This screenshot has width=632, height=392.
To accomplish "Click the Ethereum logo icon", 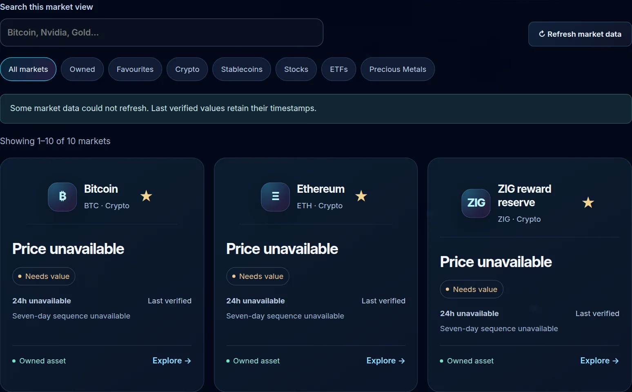I will click(x=276, y=197).
